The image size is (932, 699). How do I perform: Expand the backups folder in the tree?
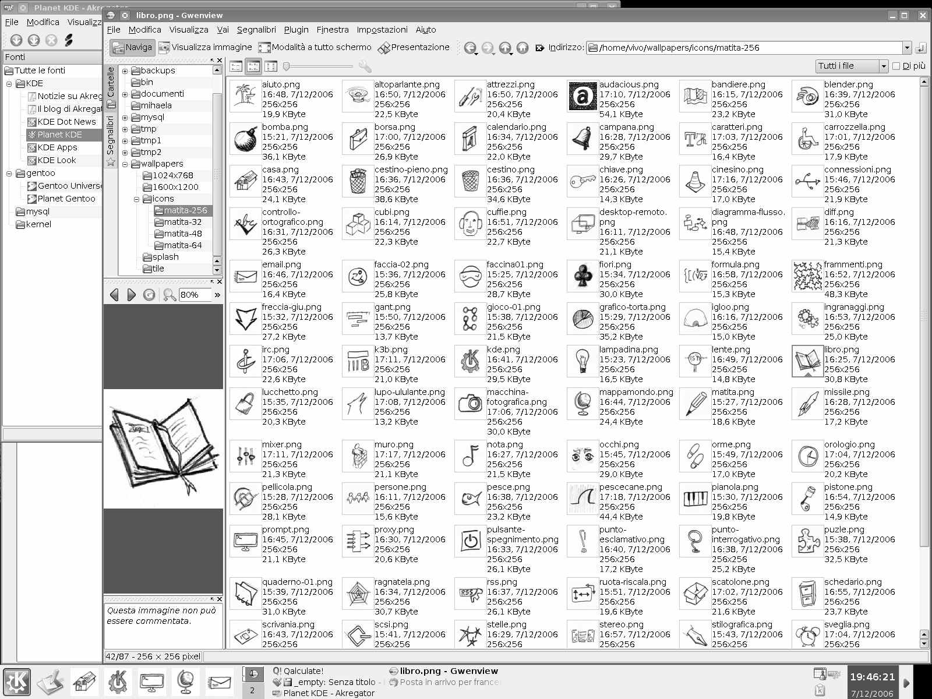(125, 71)
